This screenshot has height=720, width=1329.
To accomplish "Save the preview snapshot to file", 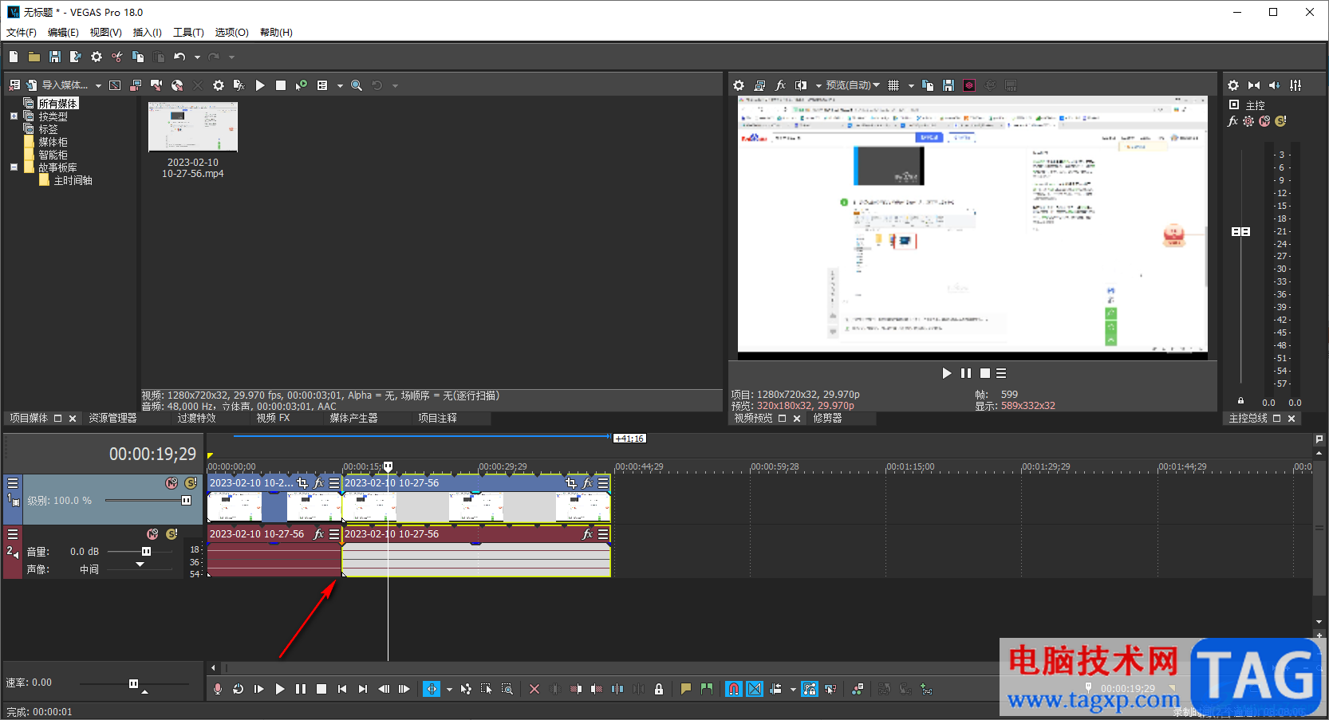I will coord(948,85).
